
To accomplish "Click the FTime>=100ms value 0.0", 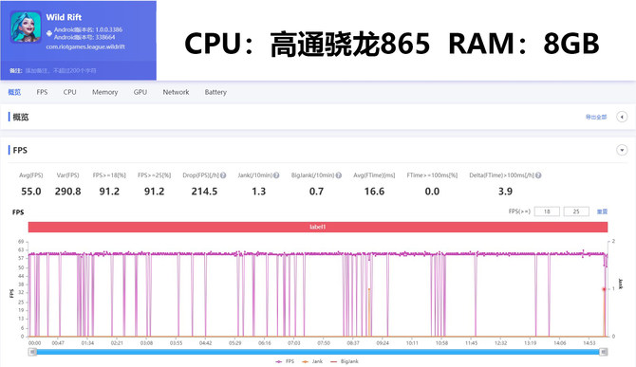I will point(432,192).
